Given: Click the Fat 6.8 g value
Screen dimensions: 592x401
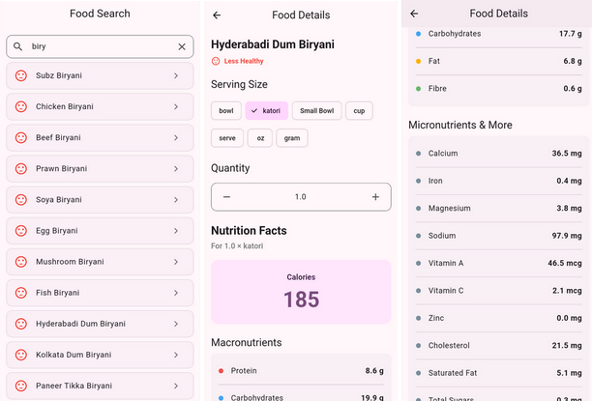Looking at the screenshot, I should coord(573,61).
